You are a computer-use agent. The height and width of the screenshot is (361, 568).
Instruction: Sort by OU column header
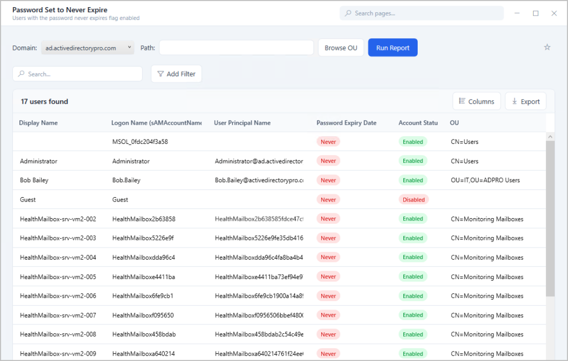(454, 123)
